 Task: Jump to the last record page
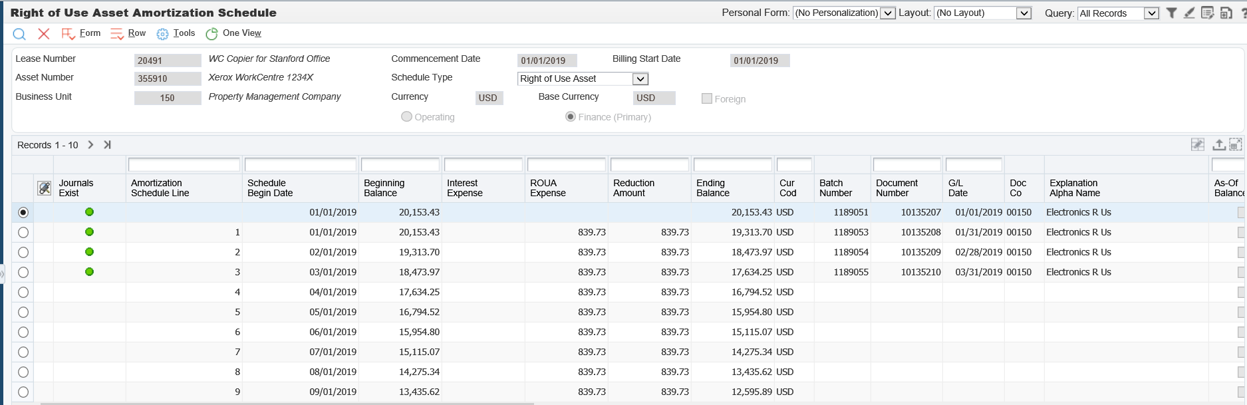pyautogui.click(x=107, y=144)
